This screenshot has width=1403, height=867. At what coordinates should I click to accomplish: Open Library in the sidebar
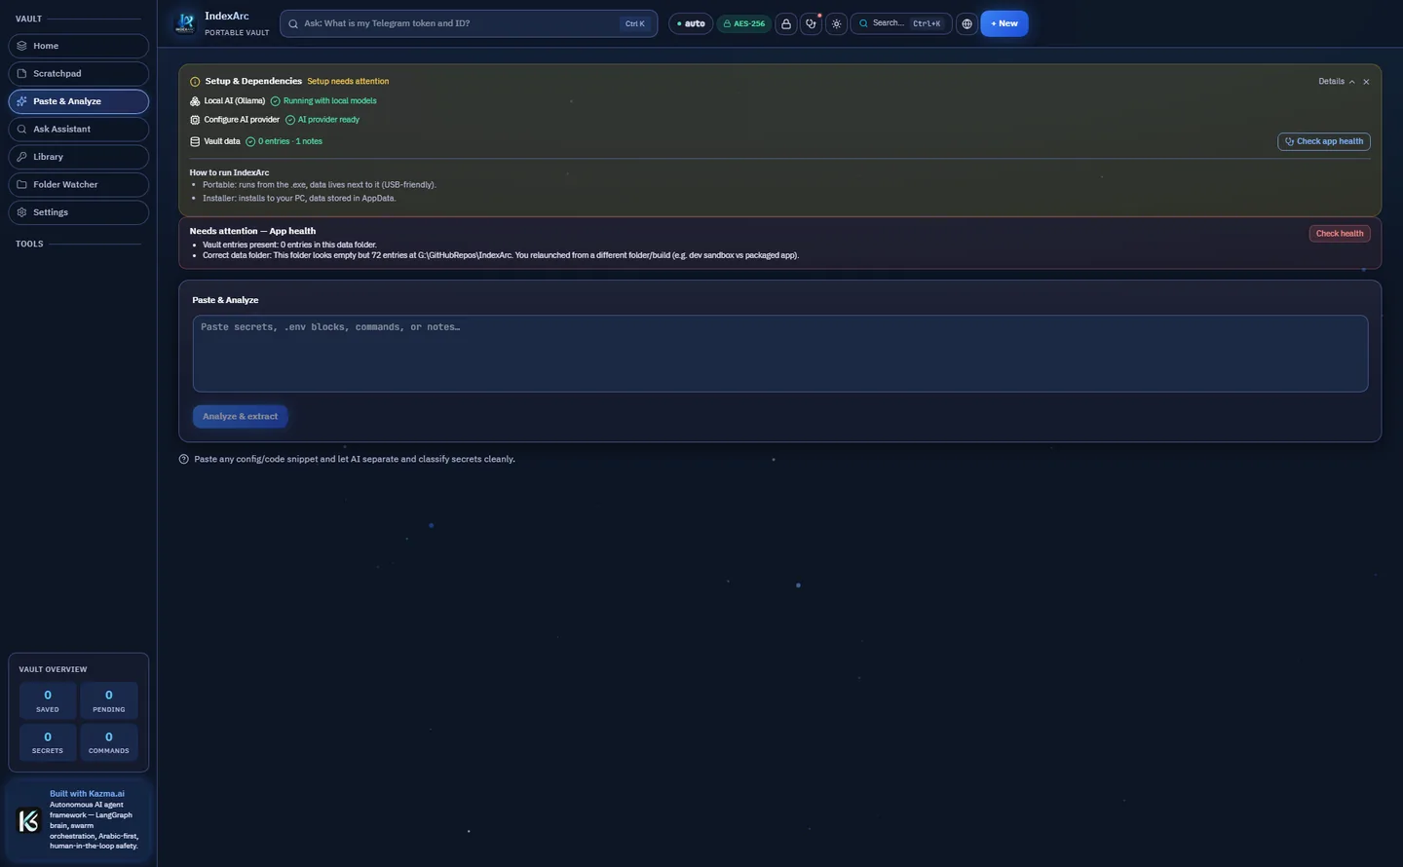(x=78, y=157)
